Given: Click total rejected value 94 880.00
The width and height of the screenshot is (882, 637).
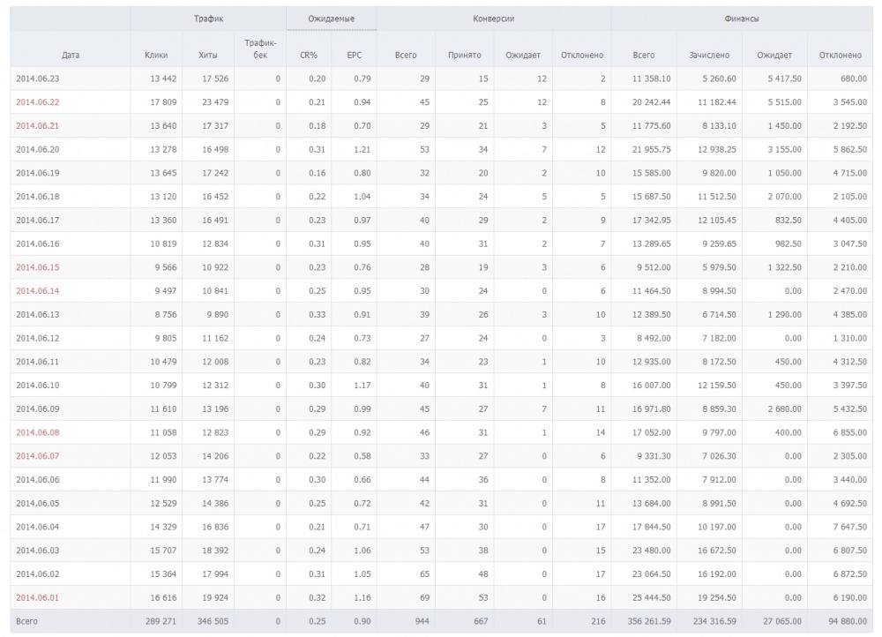Looking at the screenshot, I should [x=848, y=622].
